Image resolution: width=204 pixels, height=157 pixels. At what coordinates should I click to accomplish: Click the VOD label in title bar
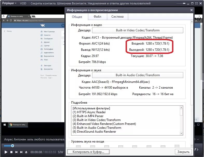23,3
